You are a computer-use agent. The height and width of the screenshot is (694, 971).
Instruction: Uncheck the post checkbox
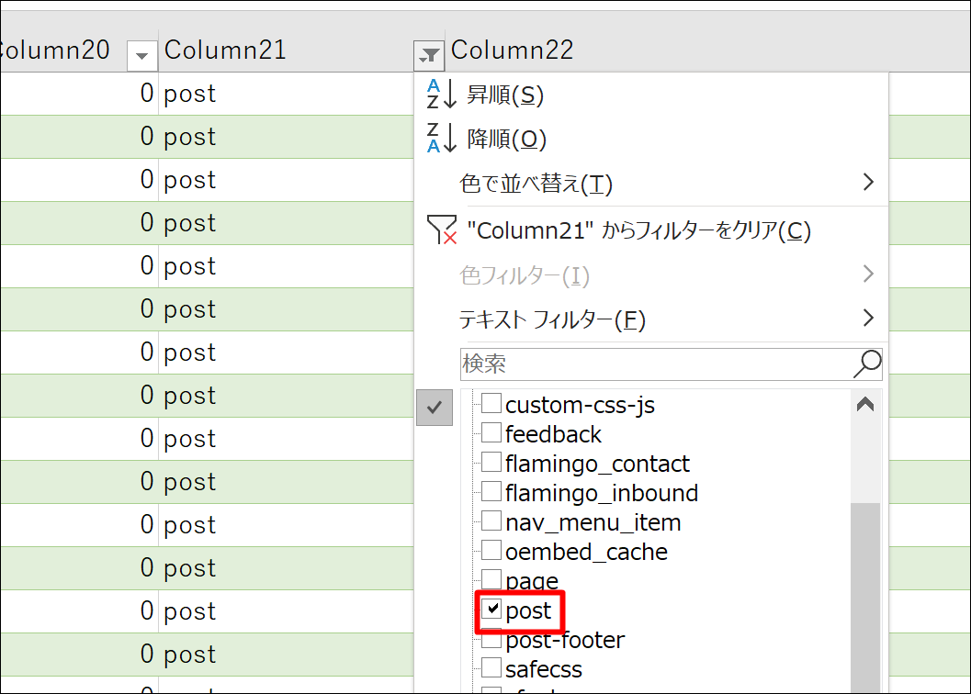pos(491,609)
